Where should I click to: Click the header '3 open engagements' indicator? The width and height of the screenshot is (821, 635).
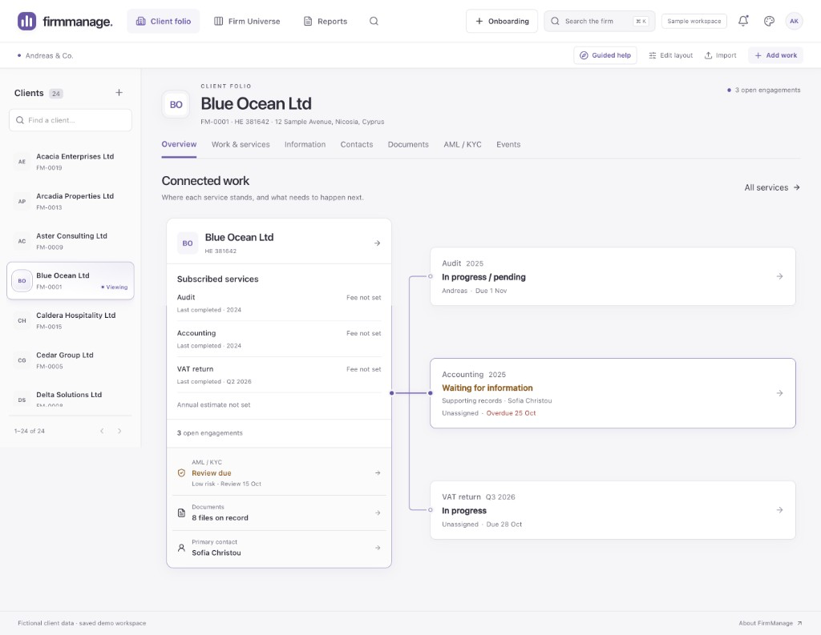coord(763,90)
